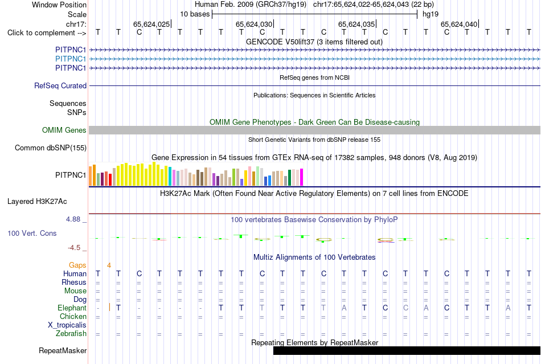Click the 100 Vert. Cons track label

[32, 233]
